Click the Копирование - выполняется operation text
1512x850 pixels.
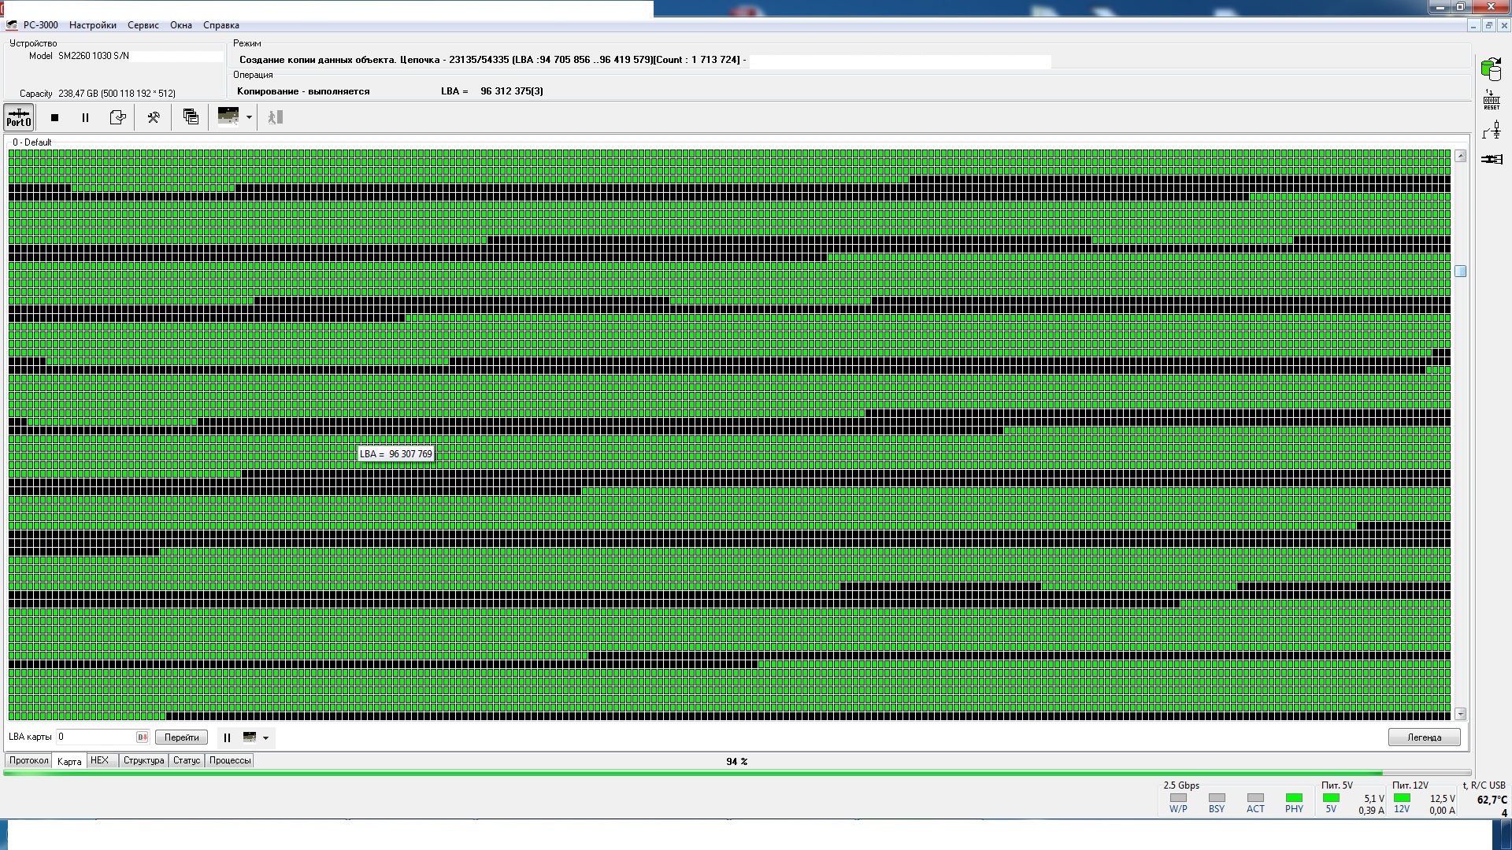tap(303, 91)
